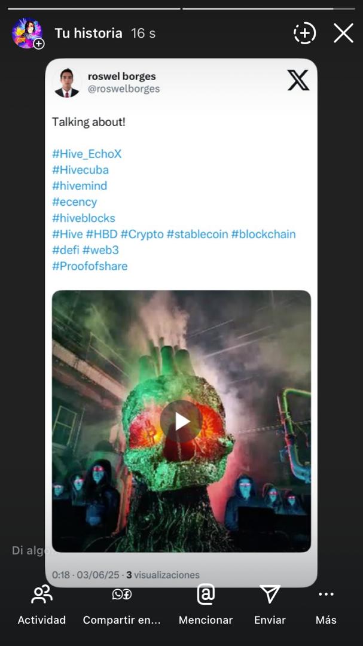Tap the WhatsApp/Facebook share icon

pyautogui.click(x=121, y=594)
